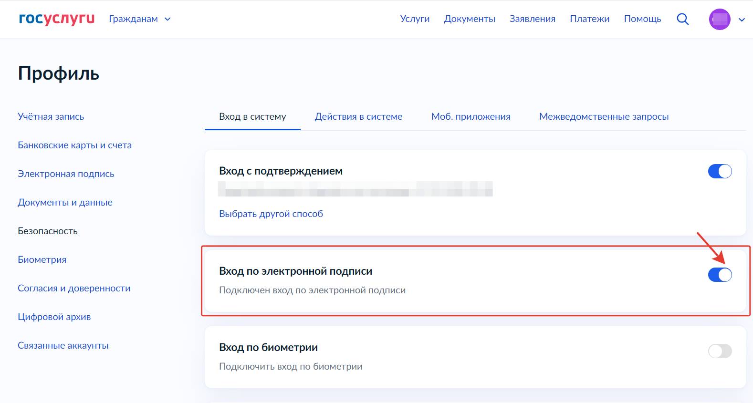This screenshot has height=403, width=753.
Task: Open Платежи in the header menu
Action: (x=589, y=19)
